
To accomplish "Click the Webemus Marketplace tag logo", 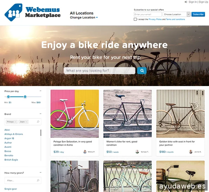I will tap(13, 12).
